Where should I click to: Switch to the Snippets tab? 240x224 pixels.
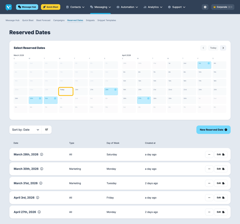coord(90,20)
